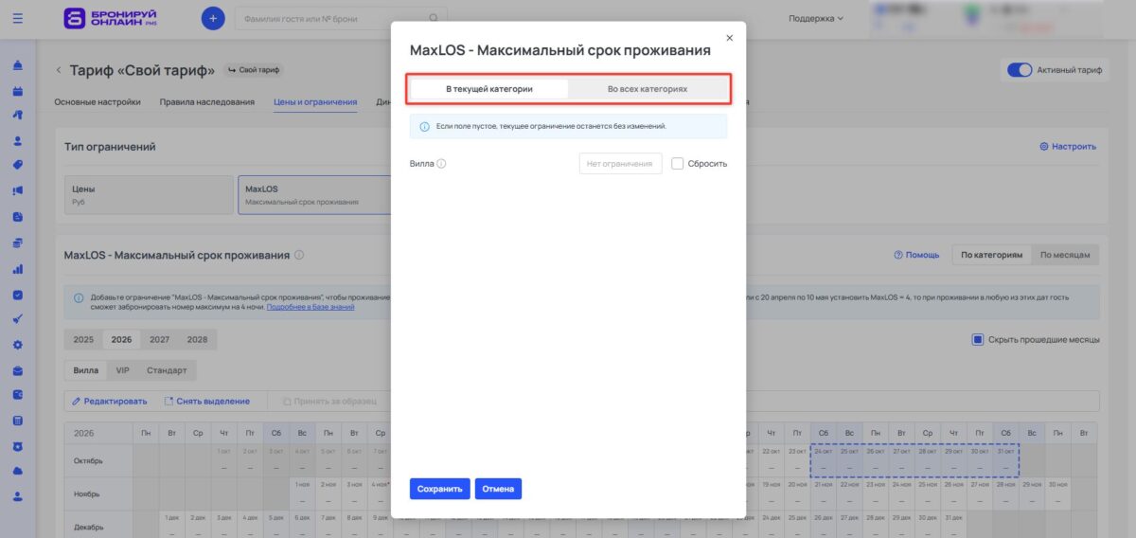The width and height of the screenshot is (1136, 538).
Task: Select the 2026 year tab
Action: pos(121,339)
